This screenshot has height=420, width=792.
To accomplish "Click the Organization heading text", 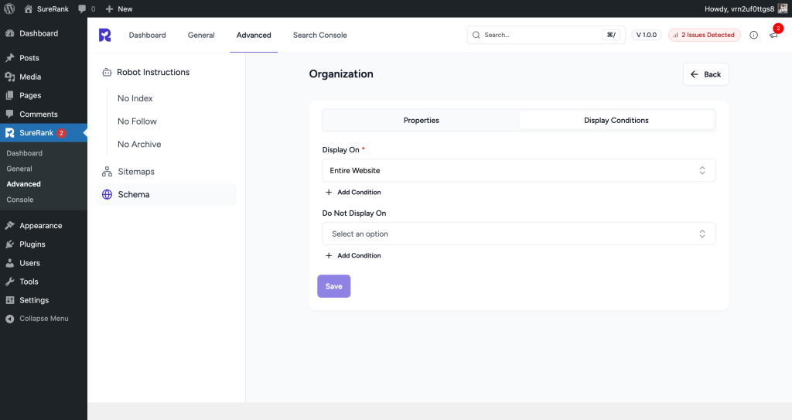I will (x=341, y=73).
